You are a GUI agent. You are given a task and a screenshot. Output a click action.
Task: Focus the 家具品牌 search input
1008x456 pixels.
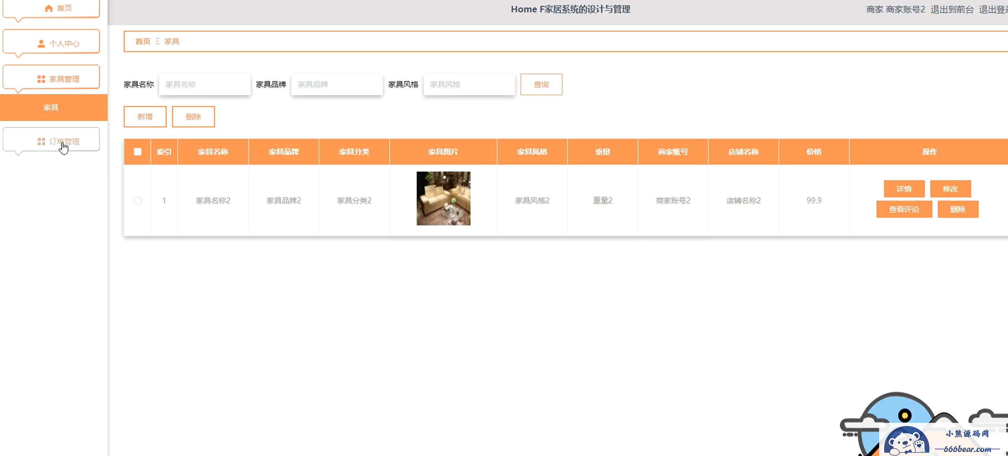pos(337,85)
